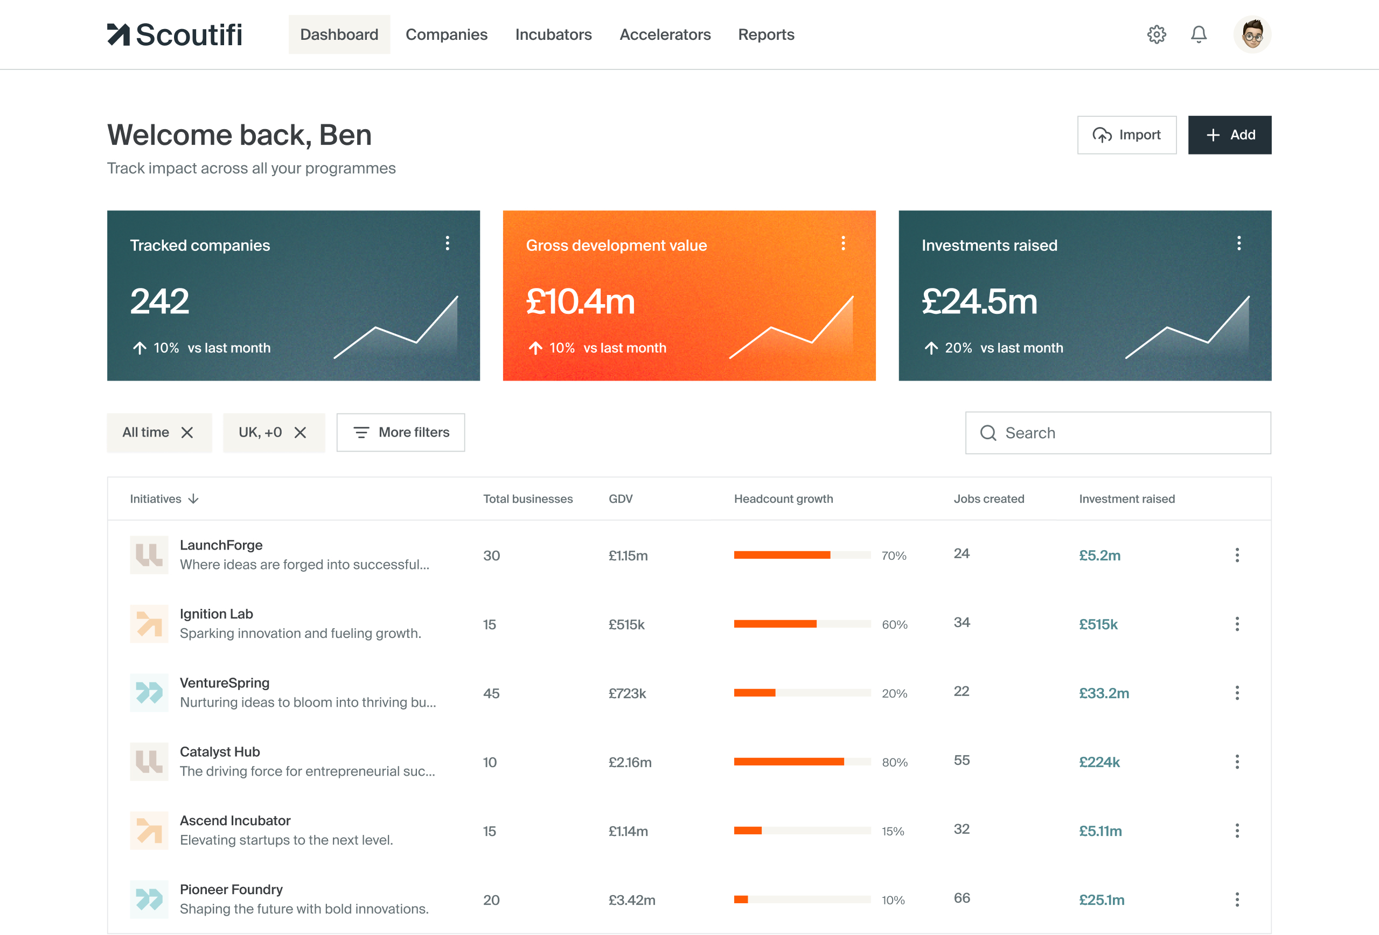Click the notifications bell icon
Viewport: 1379px width, 935px height.
pos(1199,34)
